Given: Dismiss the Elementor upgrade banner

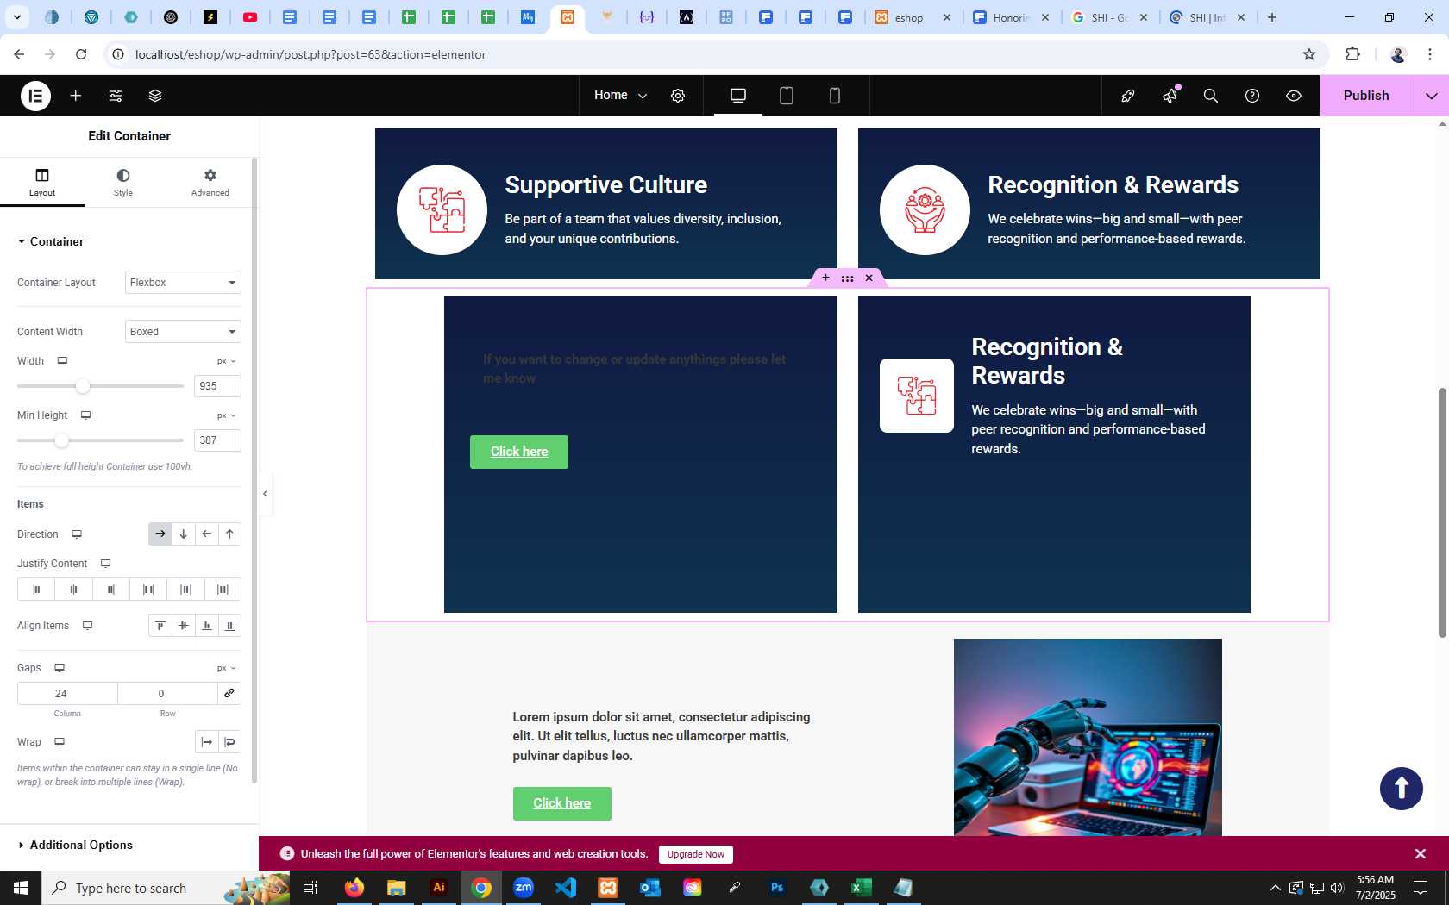Looking at the screenshot, I should (1421, 854).
